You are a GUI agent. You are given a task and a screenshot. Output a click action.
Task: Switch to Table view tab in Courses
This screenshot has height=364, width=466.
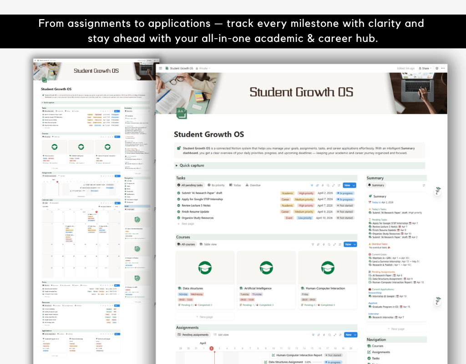click(x=208, y=244)
